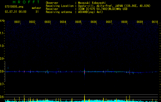Click the 0606 time marker

pyautogui.click(x=94, y=22)
